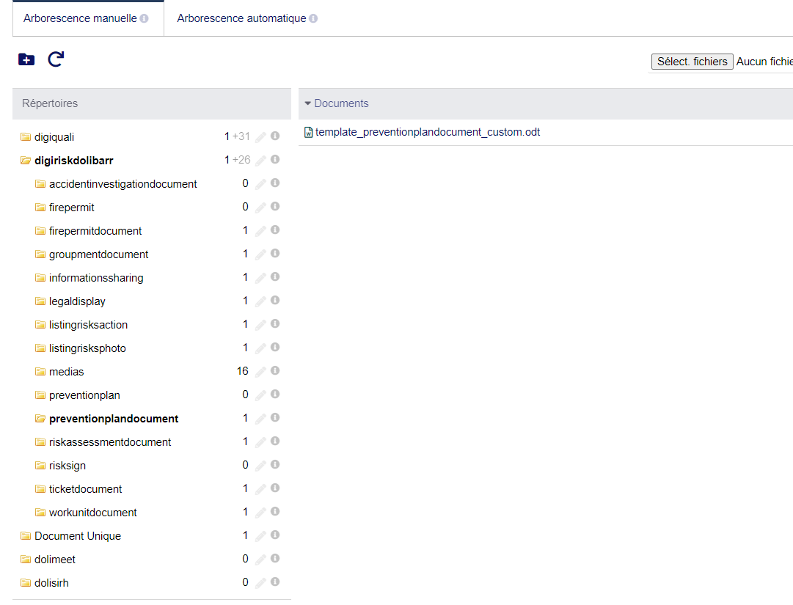Viewport: 793px width, 605px height.
Task: Click the info icon on the dolimeet row
Action: tap(274, 559)
